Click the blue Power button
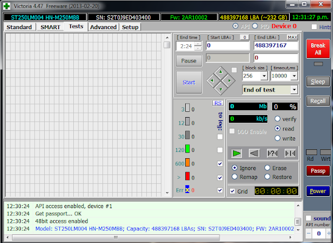 coord(318,191)
